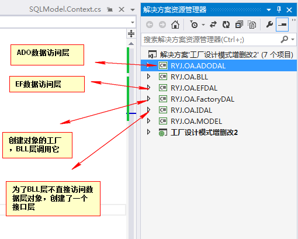Toggle the auto-hide pin for Solution Explorer
The height and width of the screenshot is (239, 298).
[x=279, y=9]
